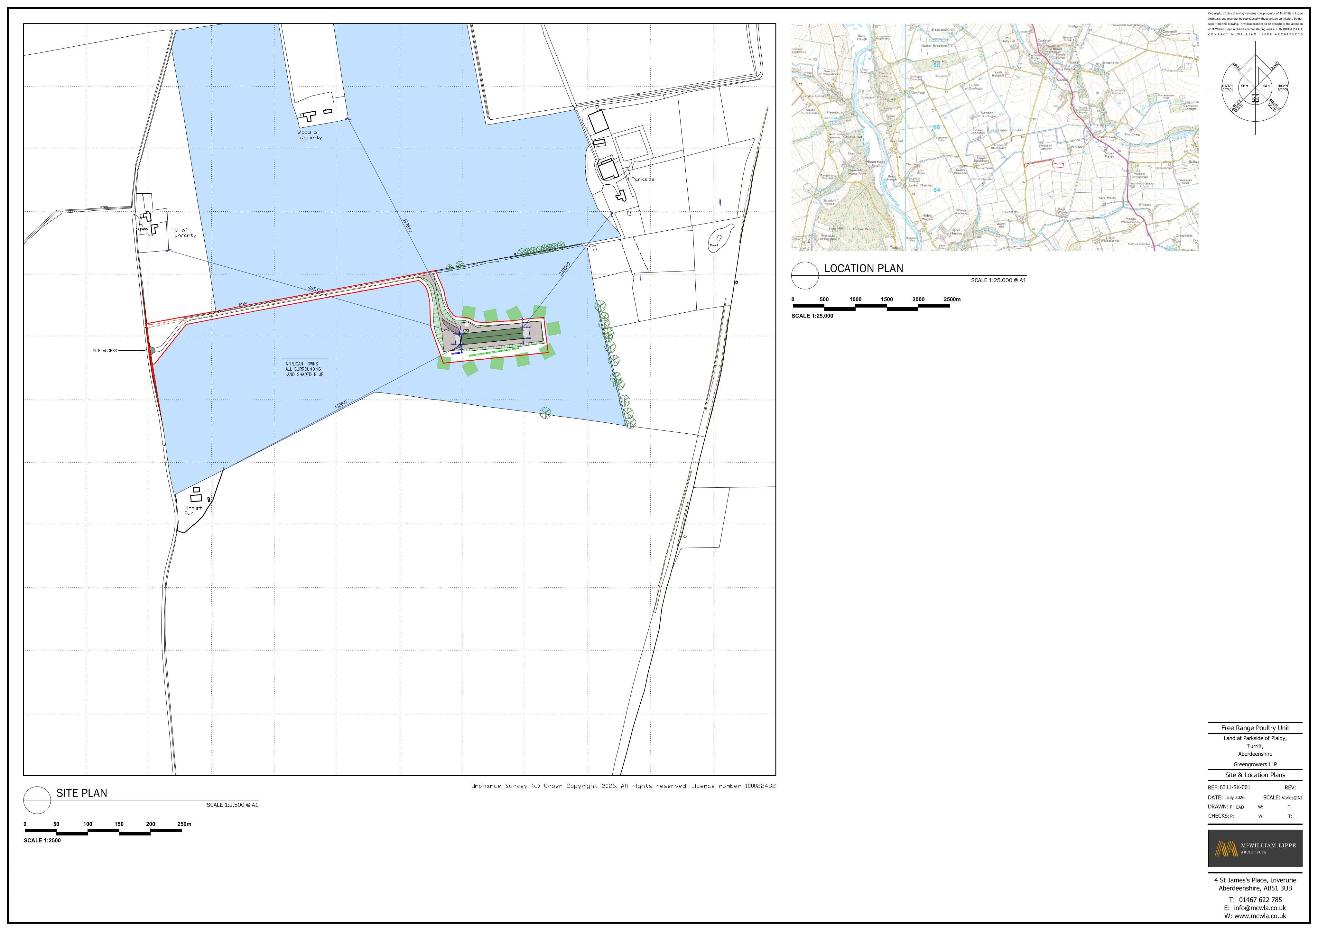Click the sun path compass diagram
The height and width of the screenshot is (931, 1318).
pyautogui.click(x=1256, y=88)
